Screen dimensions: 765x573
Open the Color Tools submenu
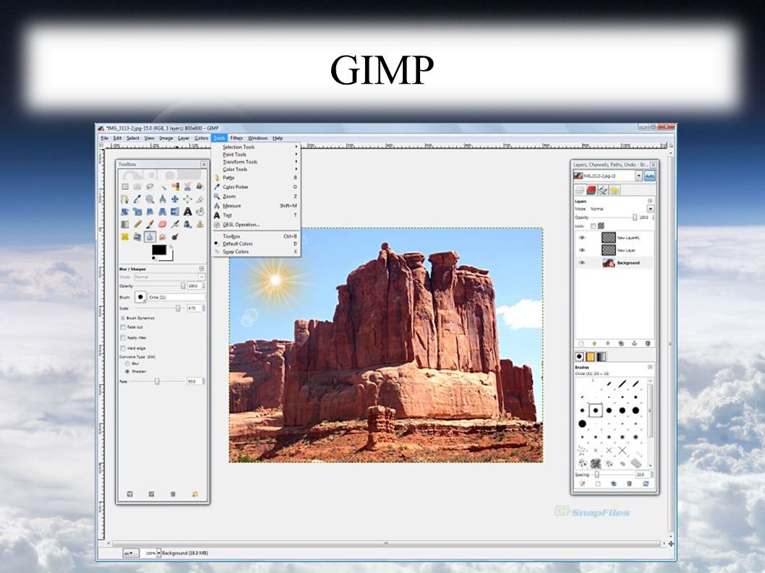click(257, 169)
